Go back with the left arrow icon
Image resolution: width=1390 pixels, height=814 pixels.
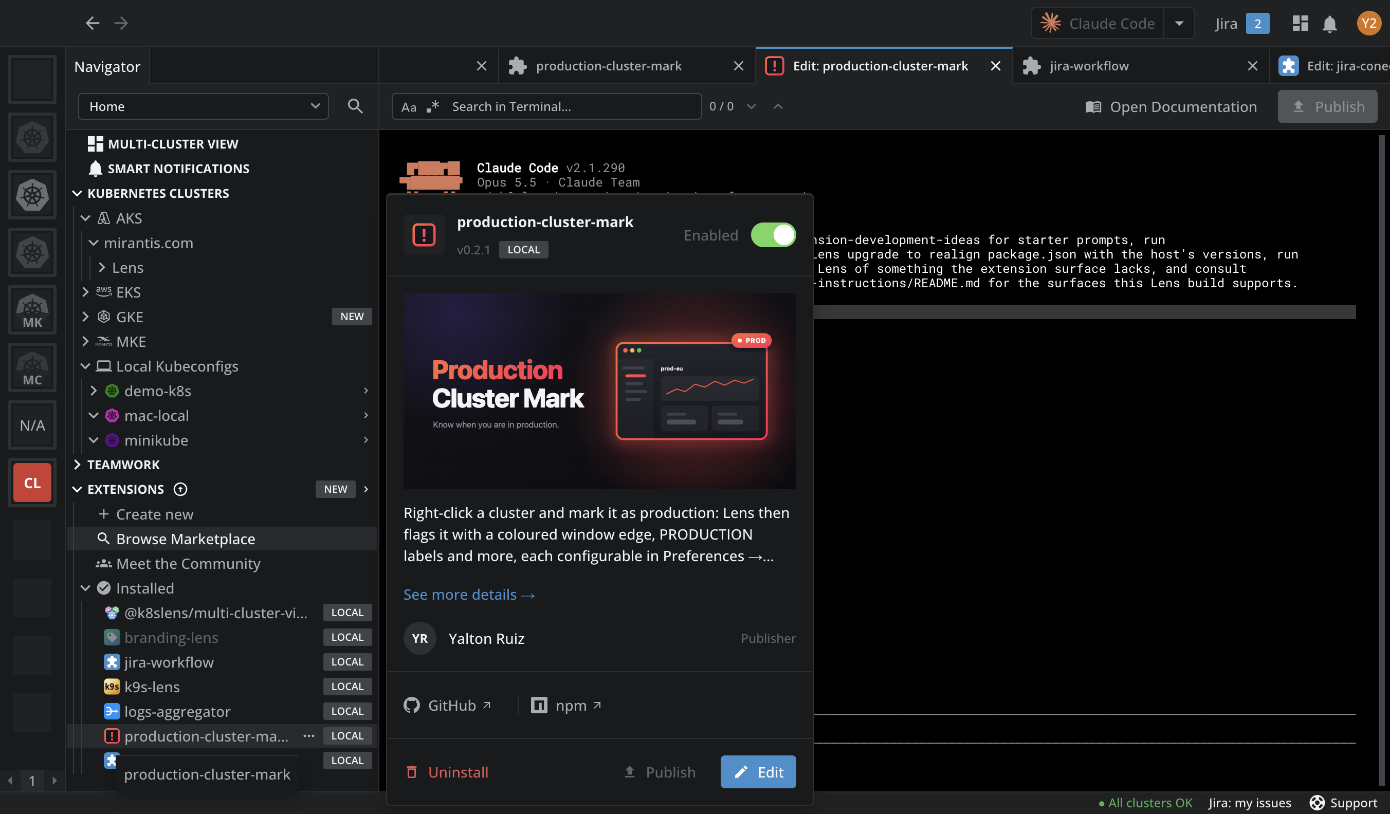pyautogui.click(x=92, y=23)
